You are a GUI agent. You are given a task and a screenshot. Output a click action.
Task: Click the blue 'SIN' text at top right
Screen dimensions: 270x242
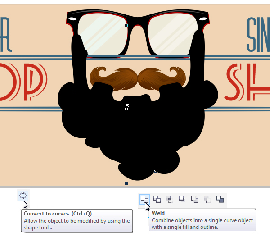[x=258, y=34]
